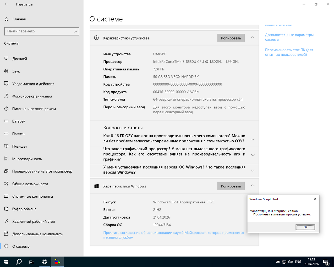Image resolution: width=334 pixels, height=267 pixels.
Task: Click the search magnifier in Найти параметр
Action: 75,31
